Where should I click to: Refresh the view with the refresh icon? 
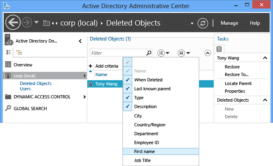tap(203, 23)
